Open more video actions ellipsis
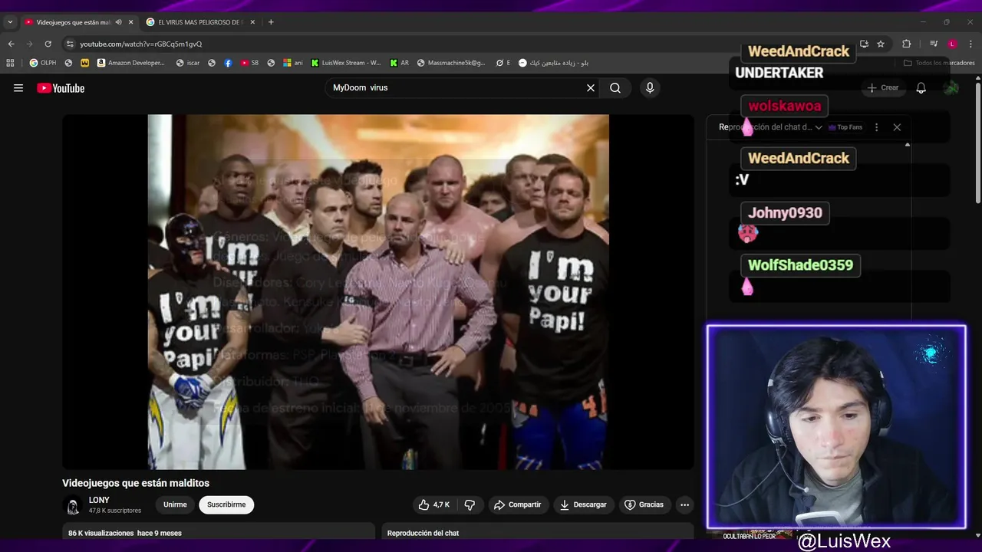Viewport: 982px width, 552px height. click(x=684, y=504)
